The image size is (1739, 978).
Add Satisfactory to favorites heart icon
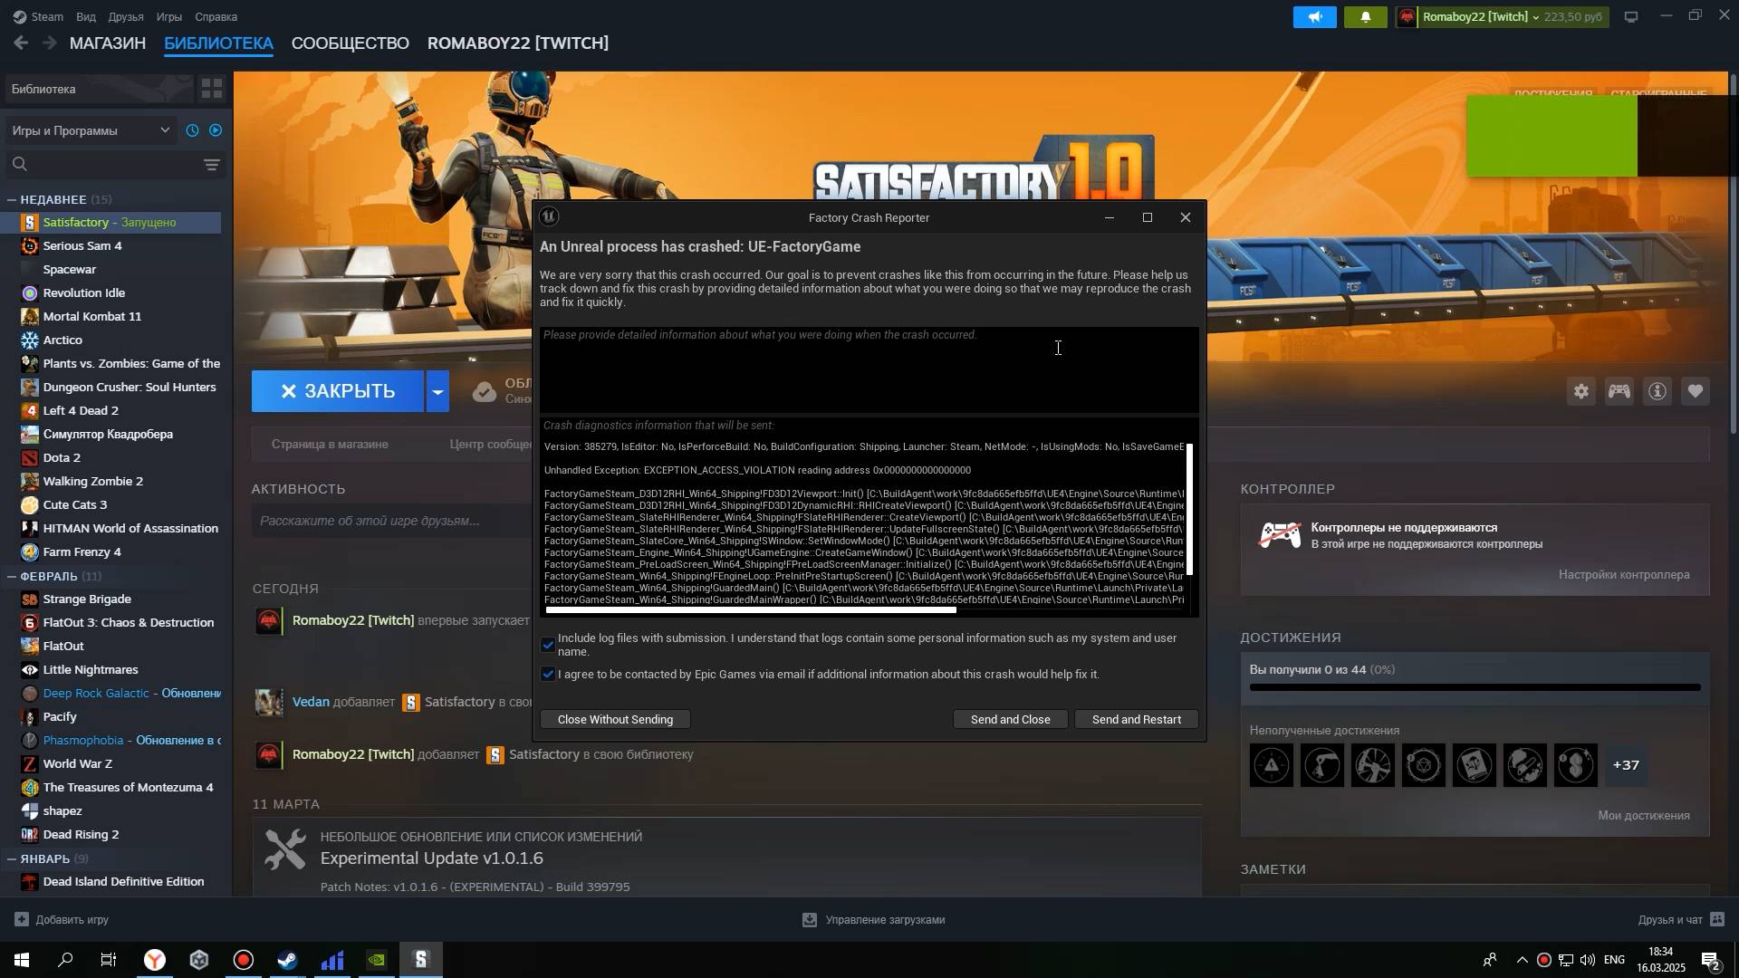point(1695,391)
